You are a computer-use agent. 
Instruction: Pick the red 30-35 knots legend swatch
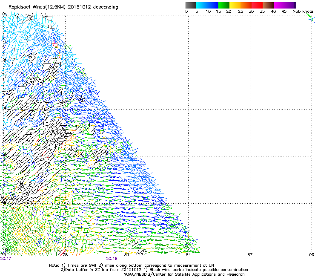point(257,5)
